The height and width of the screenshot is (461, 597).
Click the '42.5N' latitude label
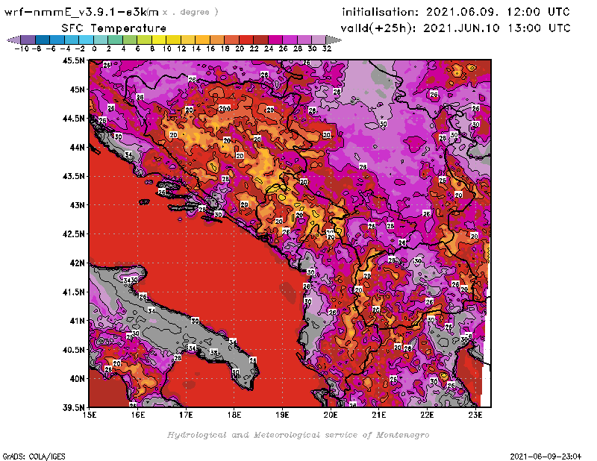point(73,234)
